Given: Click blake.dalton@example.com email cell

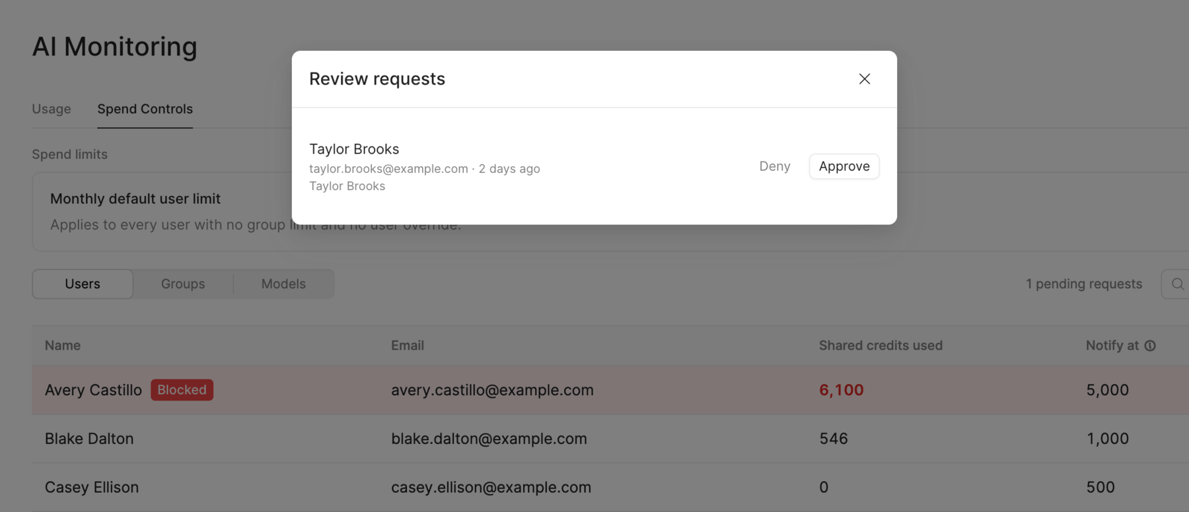Looking at the screenshot, I should (x=489, y=439).
